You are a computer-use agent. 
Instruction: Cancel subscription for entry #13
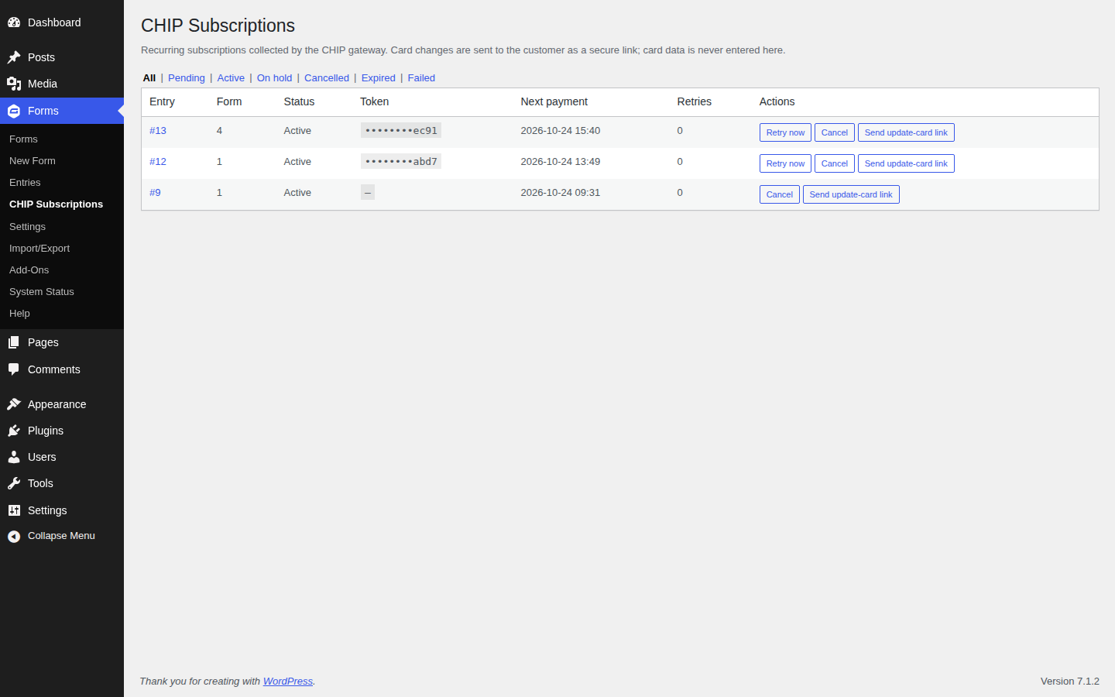coord(835,132)
